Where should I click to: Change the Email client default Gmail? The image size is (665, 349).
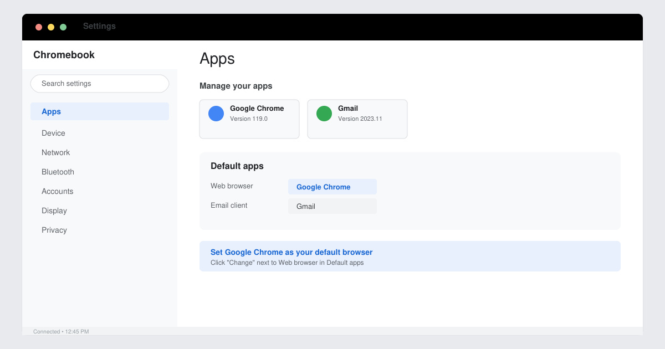pyautogui.click(x=332, y=206)
